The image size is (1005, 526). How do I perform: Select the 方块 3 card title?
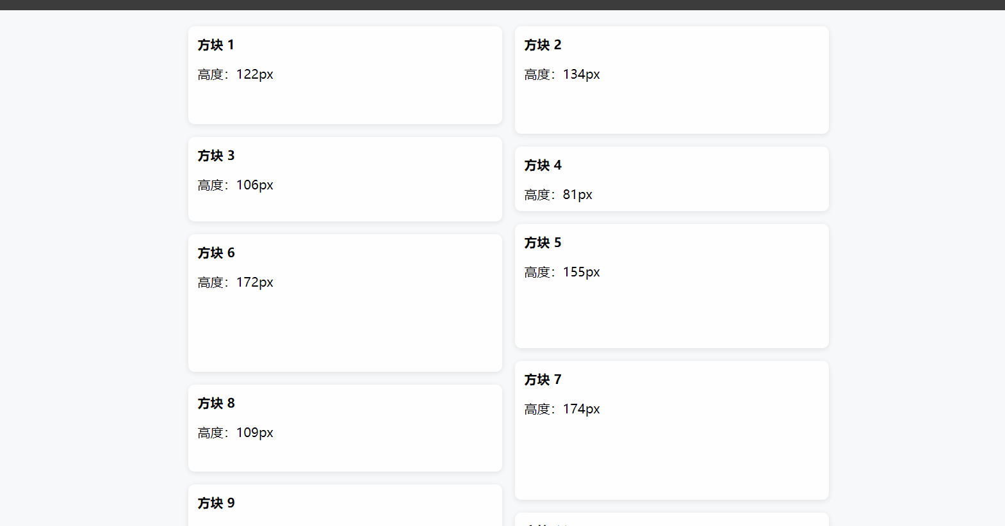pyautogui.click(x=216, y=155)
